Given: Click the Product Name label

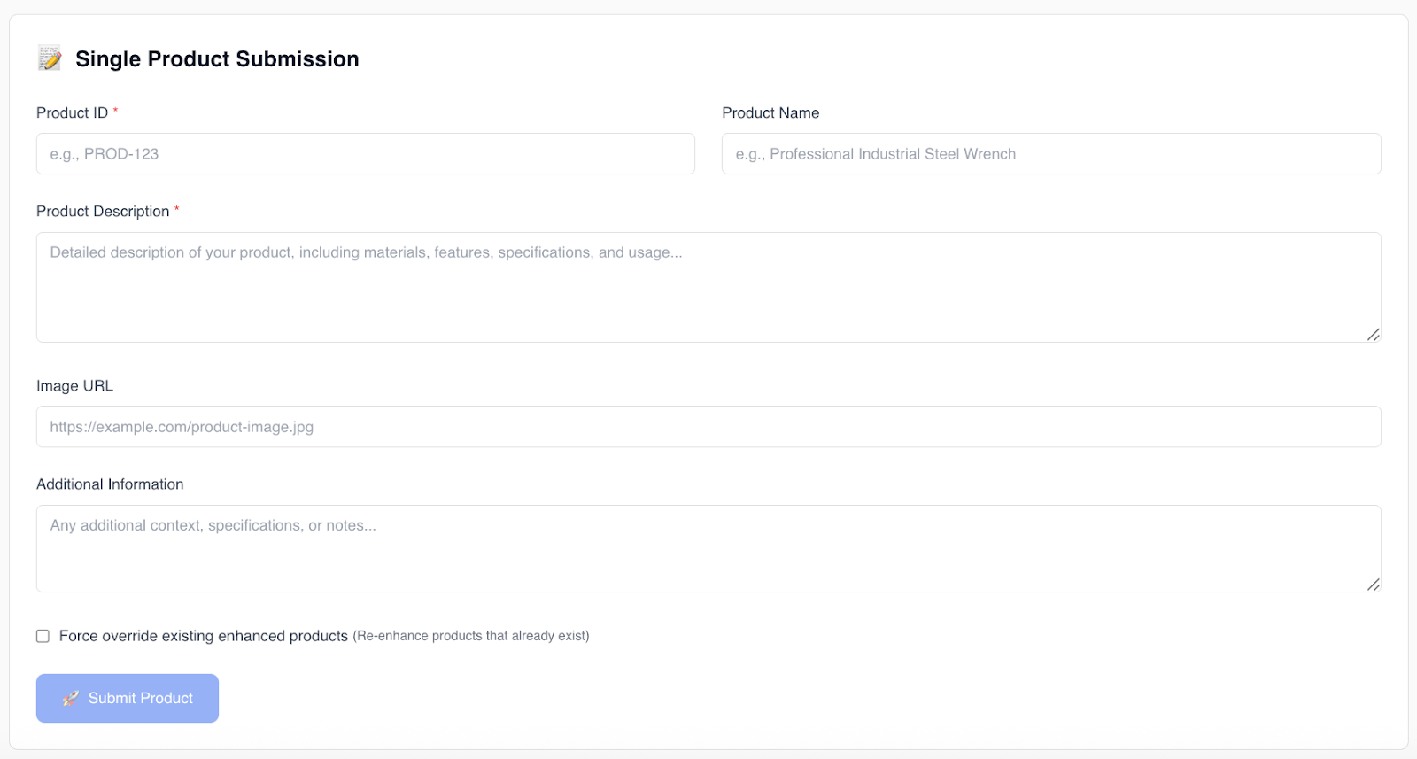Looking at the screenshot, I should click(770, 113).
